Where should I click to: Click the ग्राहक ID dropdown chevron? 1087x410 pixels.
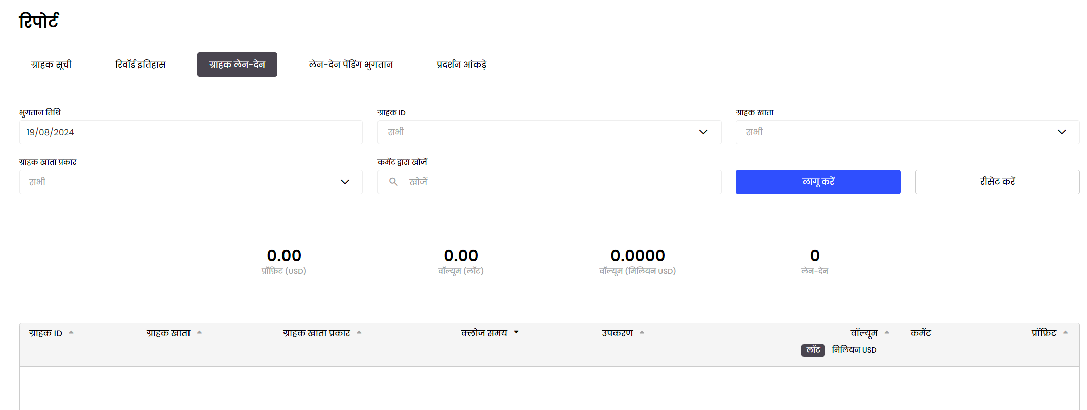coord(703,132)
